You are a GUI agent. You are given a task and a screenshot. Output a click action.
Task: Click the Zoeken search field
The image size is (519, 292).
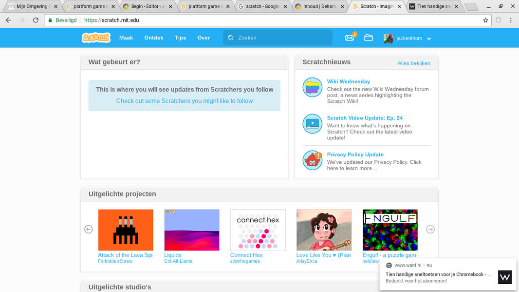pyautogui.click(x=278, y=38)
